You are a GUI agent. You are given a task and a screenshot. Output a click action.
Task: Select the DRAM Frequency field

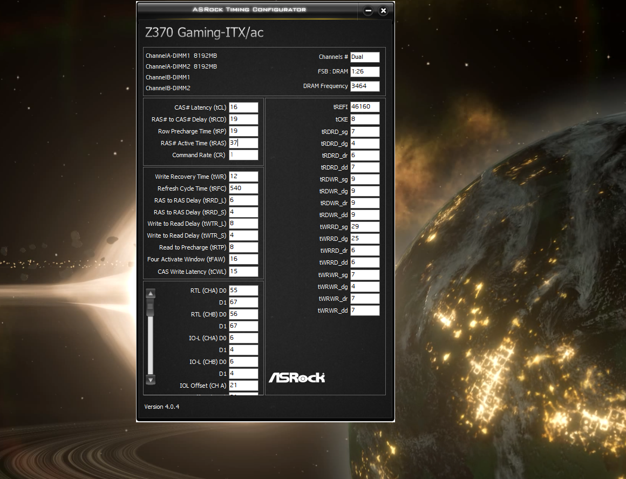click(365, 86)
